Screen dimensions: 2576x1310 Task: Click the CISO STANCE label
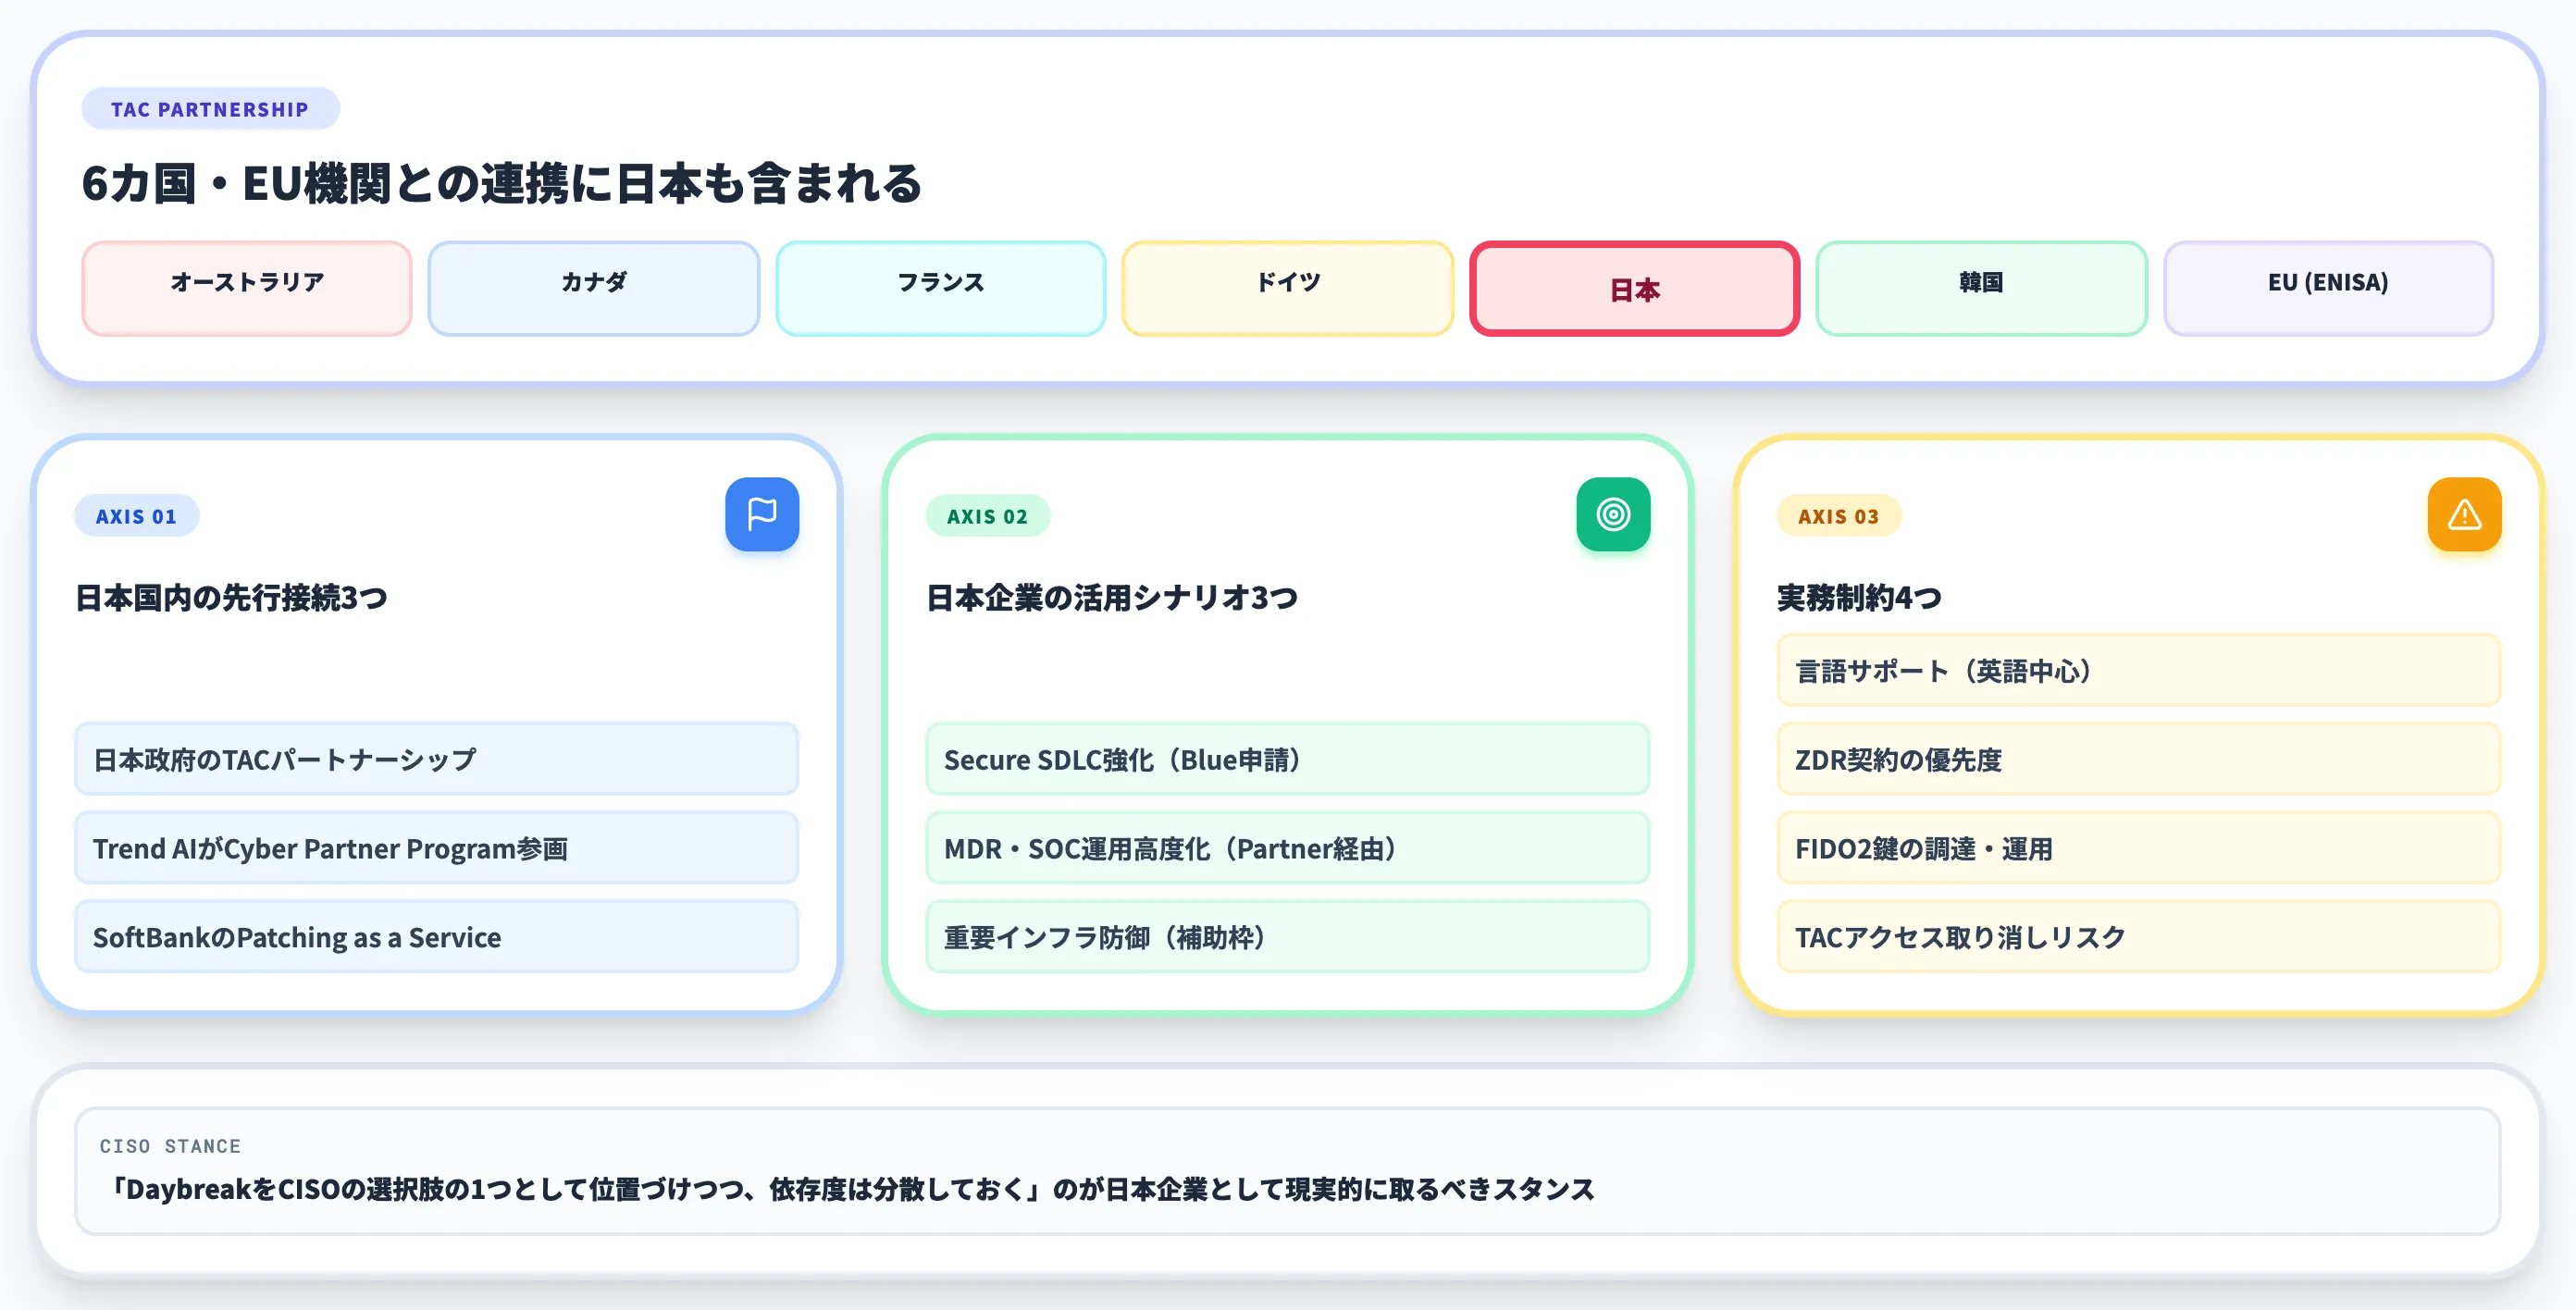pyautogui.click(x=170, y=1146)
